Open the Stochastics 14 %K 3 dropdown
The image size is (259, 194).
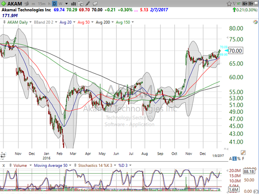[x=115, y=165]
